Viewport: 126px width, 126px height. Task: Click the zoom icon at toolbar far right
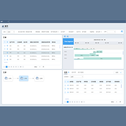pyautogui.click(x=122, y=31)
